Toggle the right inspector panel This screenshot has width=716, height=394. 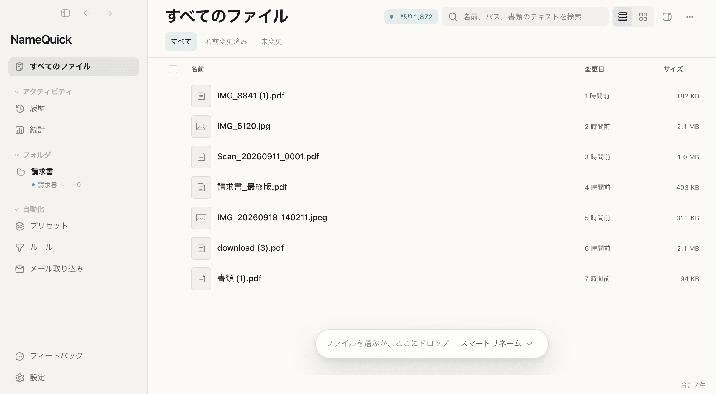(667, 17)
